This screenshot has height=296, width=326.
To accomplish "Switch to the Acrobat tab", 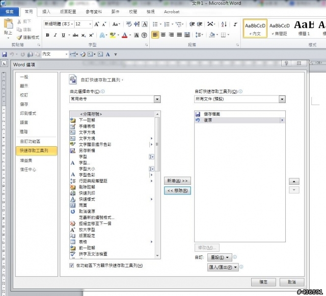I will [x=172, y=12].
